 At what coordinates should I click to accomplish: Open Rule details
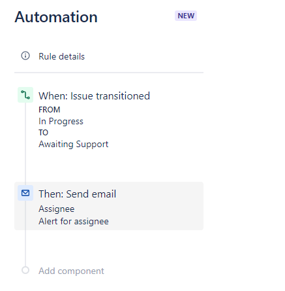click(x=61, y=56)
